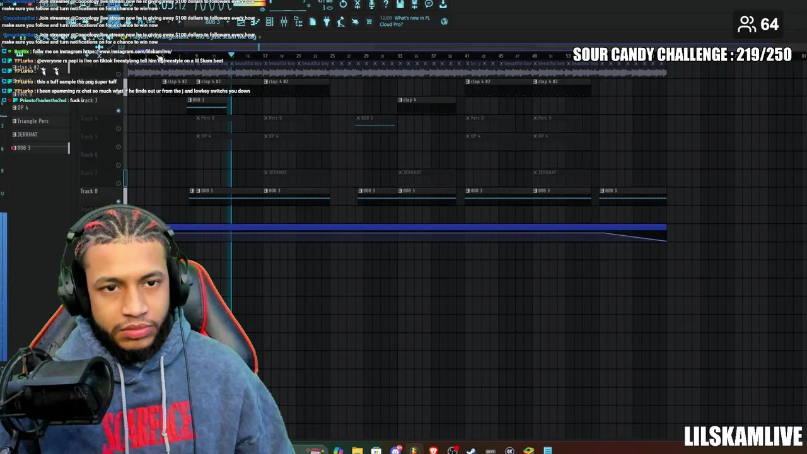Open Microsoft Store from the taskbar

pos(376,450)
